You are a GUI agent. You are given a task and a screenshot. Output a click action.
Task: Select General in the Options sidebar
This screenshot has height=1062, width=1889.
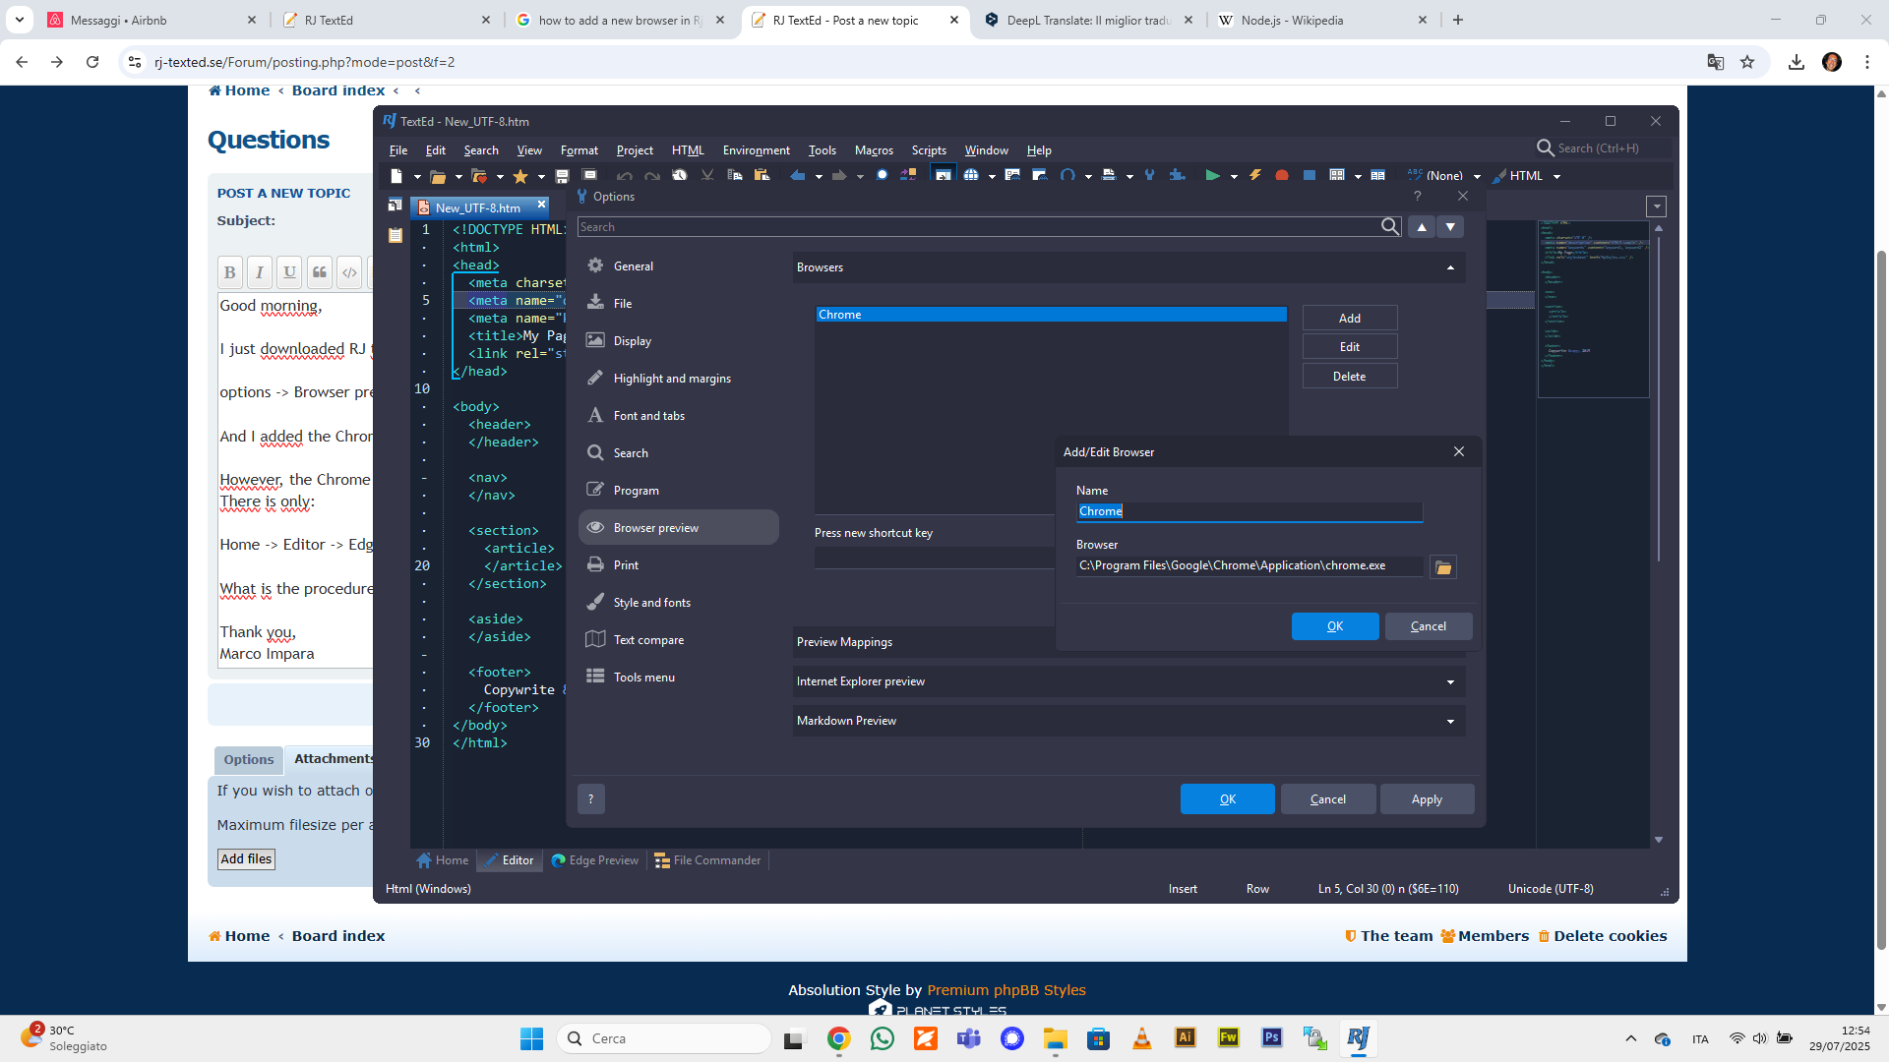pyautogui.click(x=679, y=266)
